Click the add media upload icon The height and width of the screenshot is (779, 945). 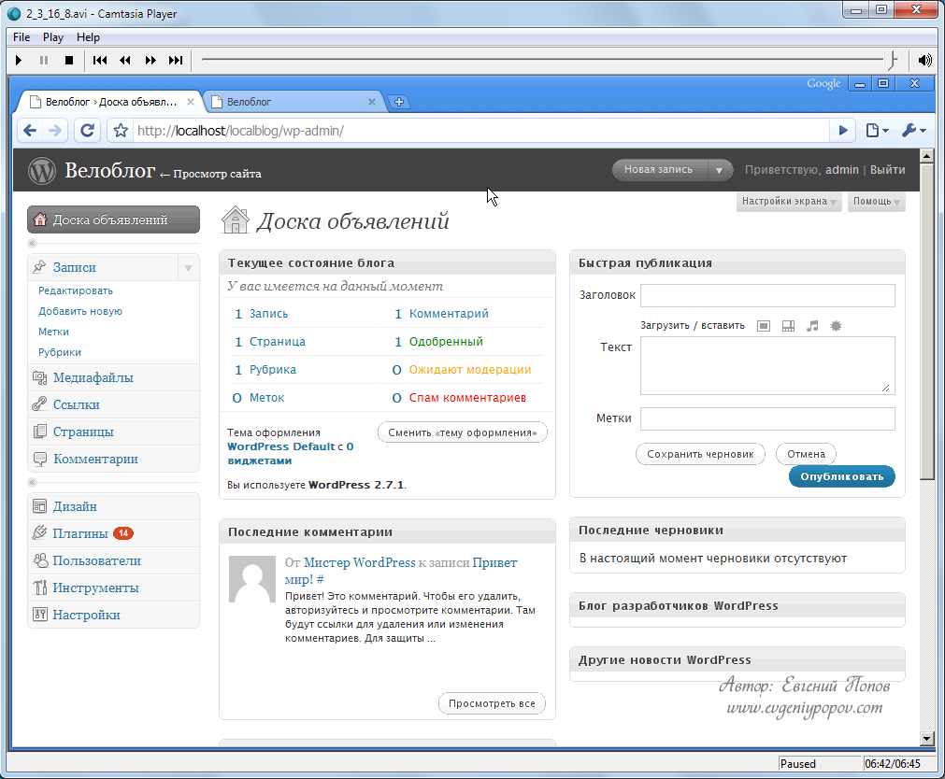coord(836,326)
